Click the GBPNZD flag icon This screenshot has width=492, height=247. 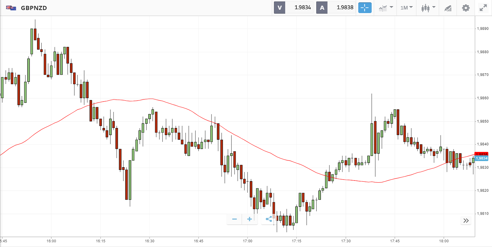(x=11, y=8)
